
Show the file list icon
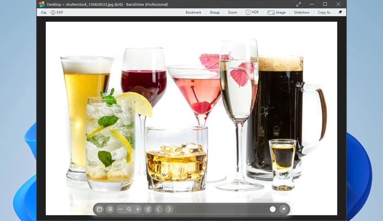(110, 209)
